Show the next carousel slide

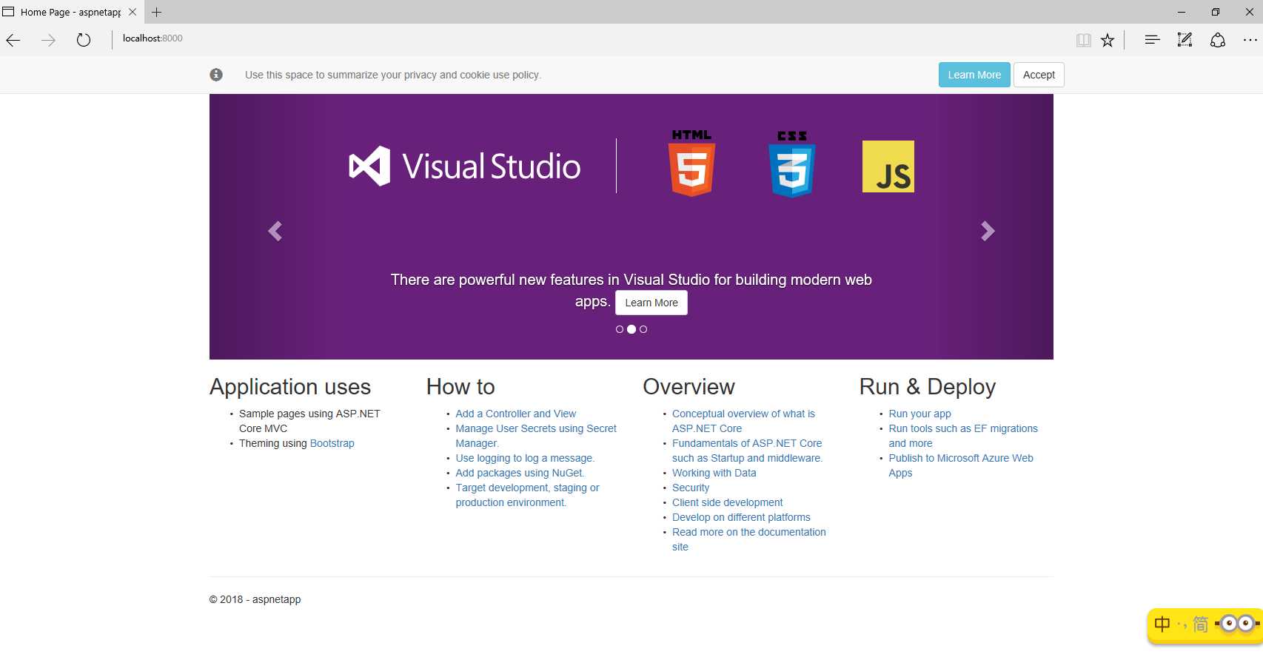(988, 231)
